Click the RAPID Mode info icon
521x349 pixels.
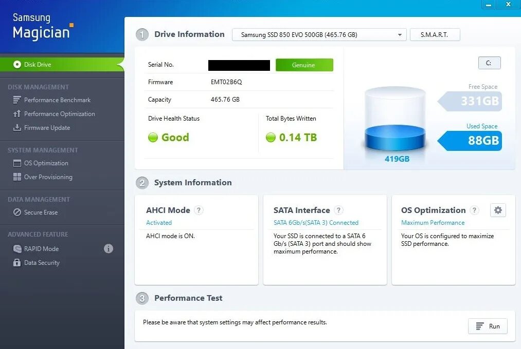coord(109,248)
